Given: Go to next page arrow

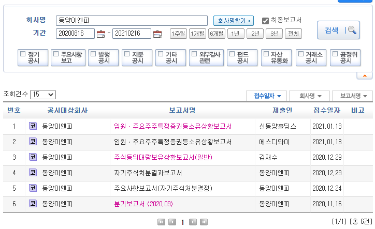Looking at the screenshot, I should pyautogui.click(x=193, y=222).
